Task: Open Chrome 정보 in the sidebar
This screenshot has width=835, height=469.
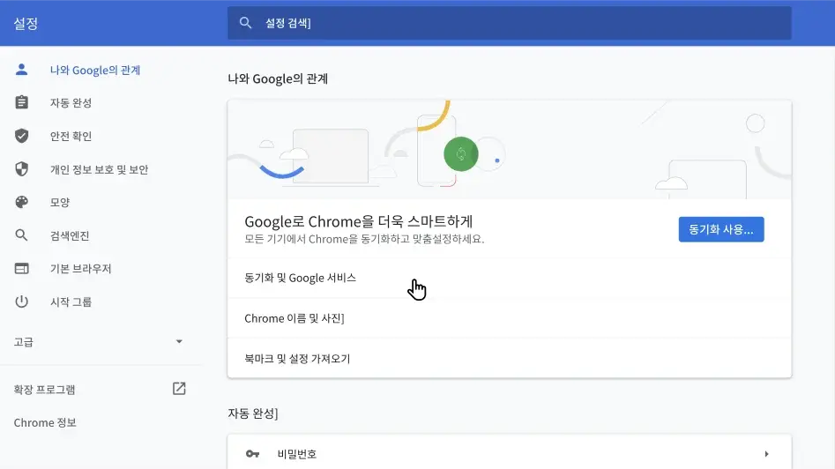Action: [45, 422]
